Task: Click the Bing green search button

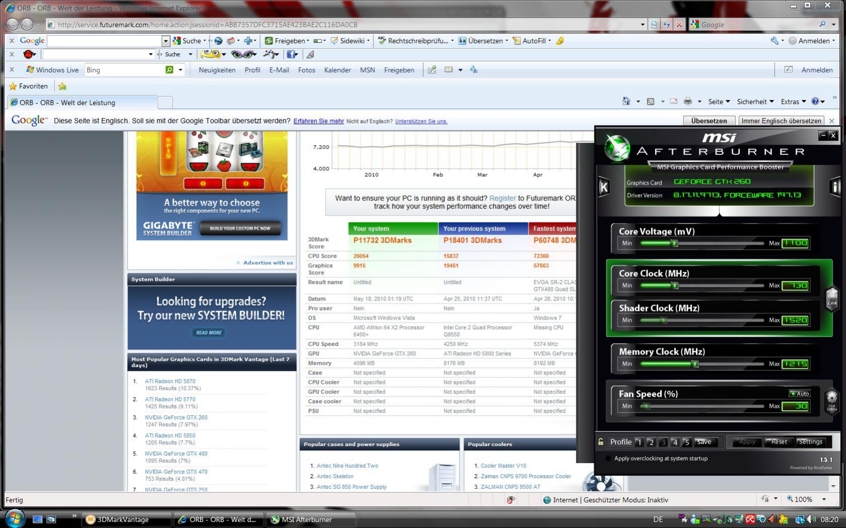Action: [x=169, y=70]
